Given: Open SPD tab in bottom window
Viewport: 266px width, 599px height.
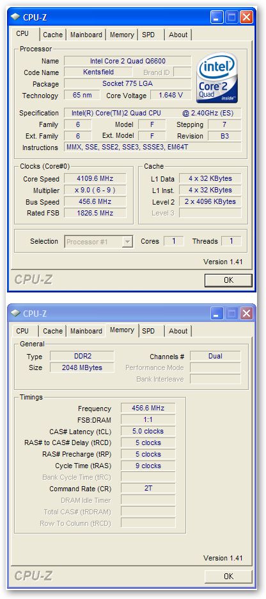Looking at the screenshot, I should coord(148,331).
